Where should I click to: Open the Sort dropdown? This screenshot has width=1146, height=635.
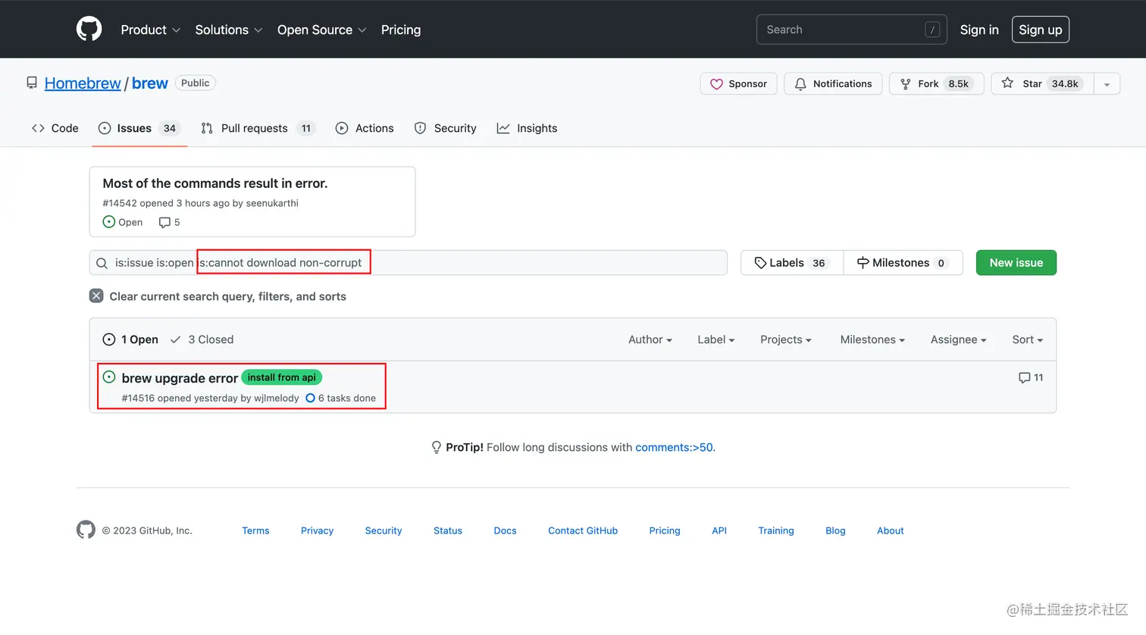tap(1028, 339)
